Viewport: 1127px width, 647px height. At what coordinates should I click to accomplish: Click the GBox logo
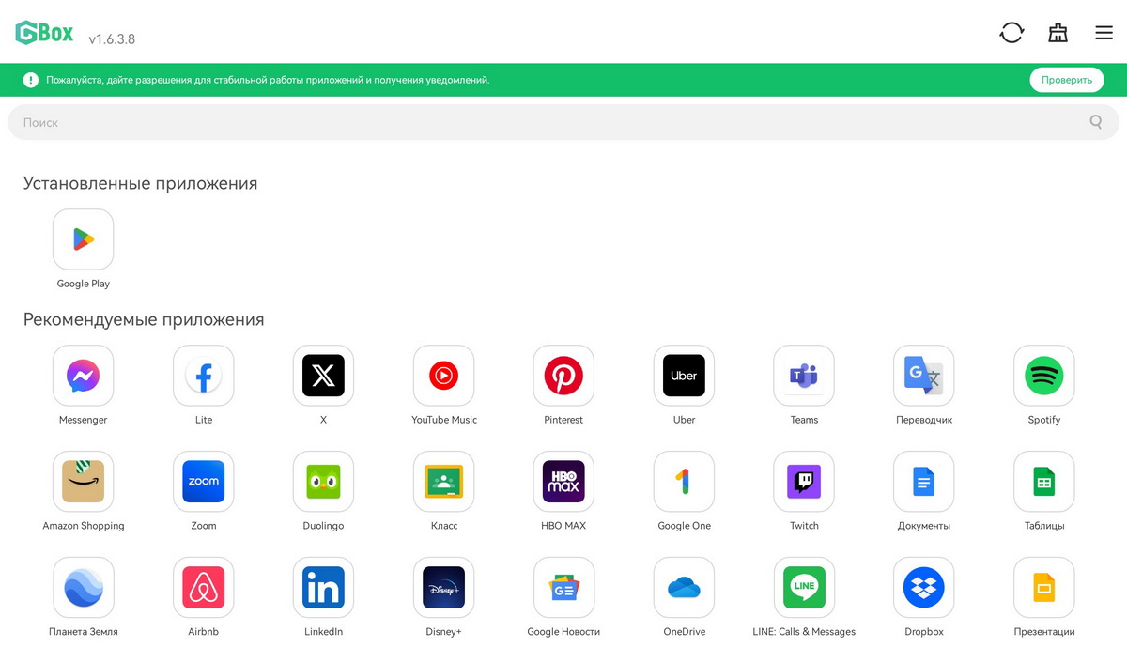tap(44, 33)
